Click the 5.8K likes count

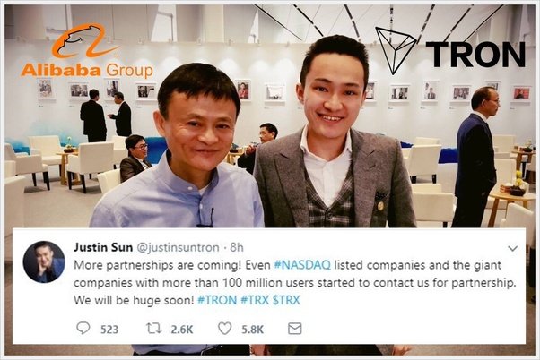pyautogui.click(x=252, y=330)
